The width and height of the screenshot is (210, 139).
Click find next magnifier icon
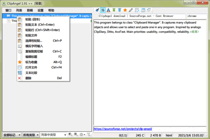[x=76, y=134]
